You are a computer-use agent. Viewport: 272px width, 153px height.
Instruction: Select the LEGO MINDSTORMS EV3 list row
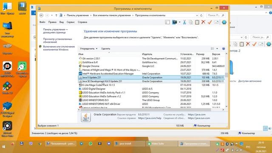(x=151, y=100)
